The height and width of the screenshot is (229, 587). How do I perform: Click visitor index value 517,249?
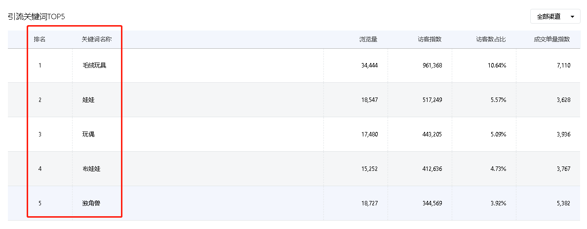(x=431, y=100)
